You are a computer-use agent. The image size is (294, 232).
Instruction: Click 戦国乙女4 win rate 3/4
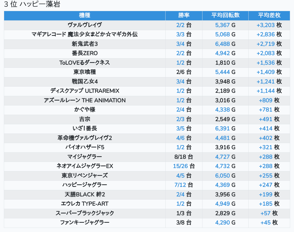181,82
